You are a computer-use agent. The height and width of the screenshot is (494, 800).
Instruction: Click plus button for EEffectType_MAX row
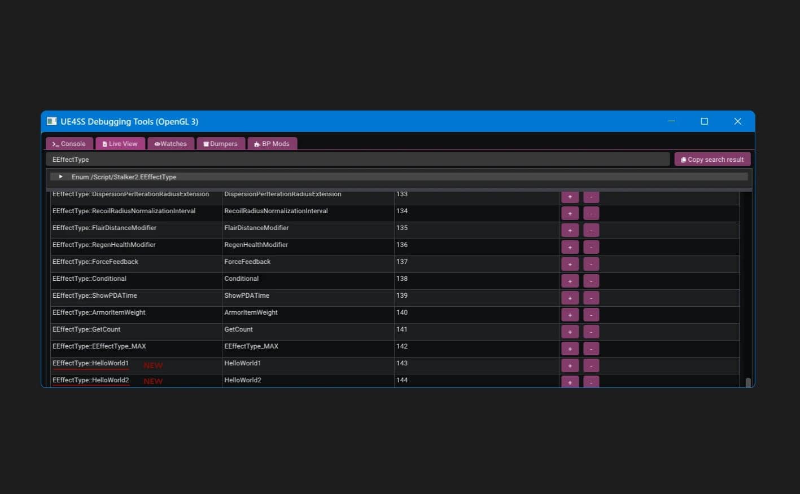(x=570, y=349)
